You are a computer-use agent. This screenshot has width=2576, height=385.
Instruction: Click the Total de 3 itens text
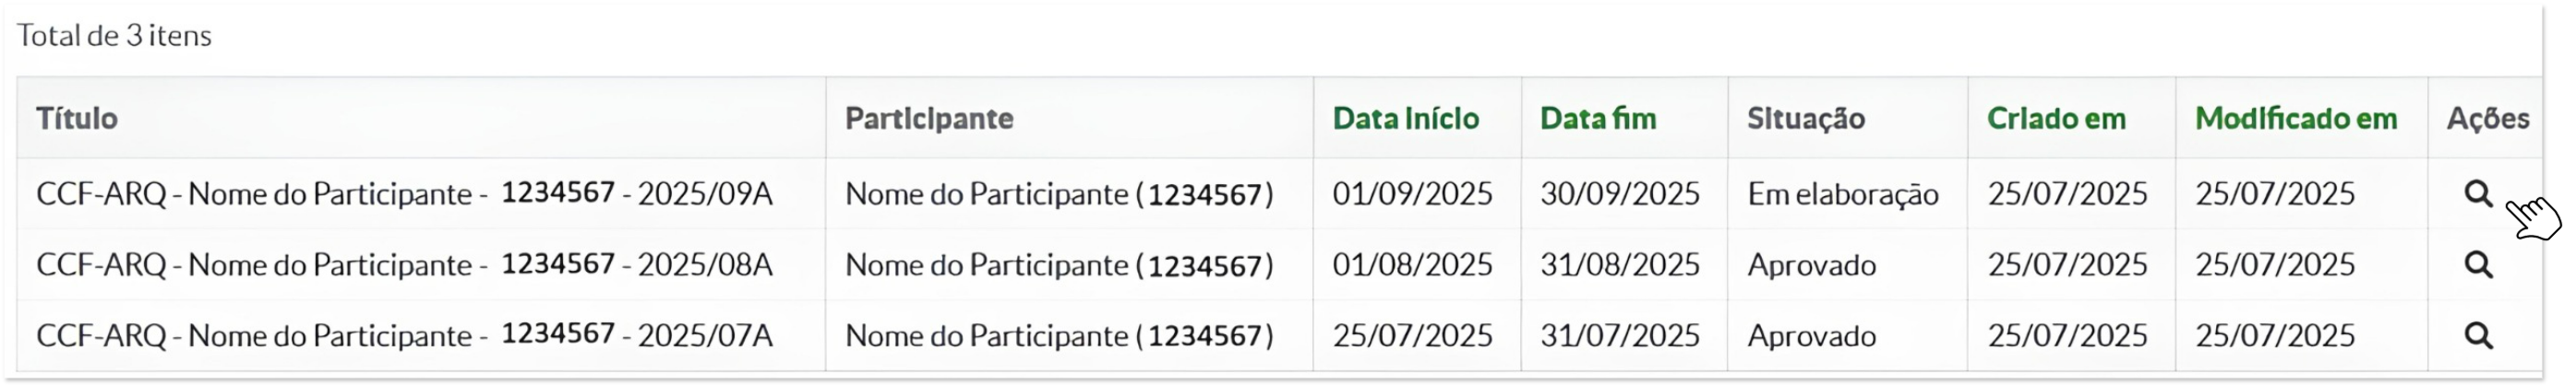coord(114,36)
